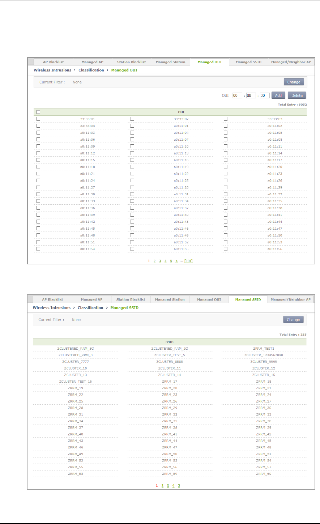Open Managed AP tab in Managed OUI panel

pos(92,62)
